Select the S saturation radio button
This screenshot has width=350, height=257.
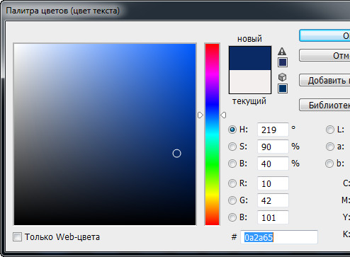coord(232,147)
